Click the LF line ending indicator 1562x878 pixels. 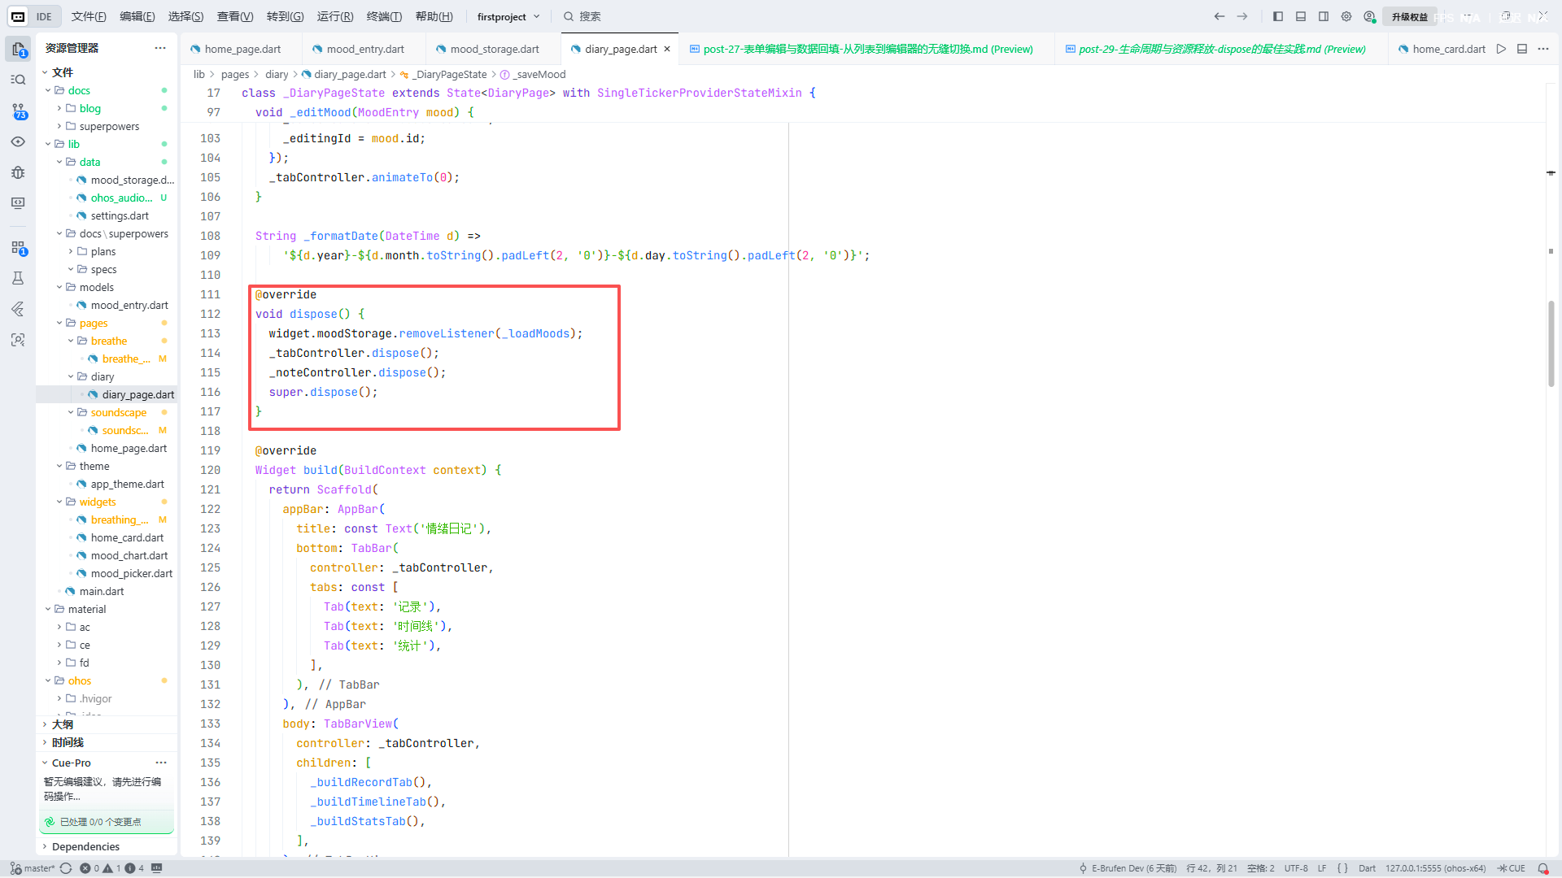click(1322, 868)
